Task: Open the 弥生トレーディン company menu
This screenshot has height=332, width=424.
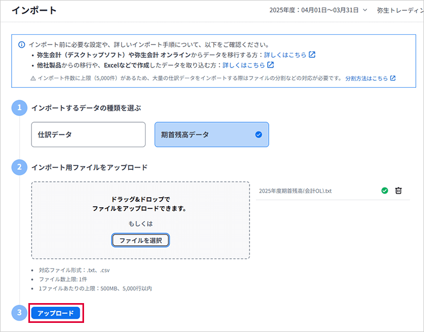Action: (399, 10)
